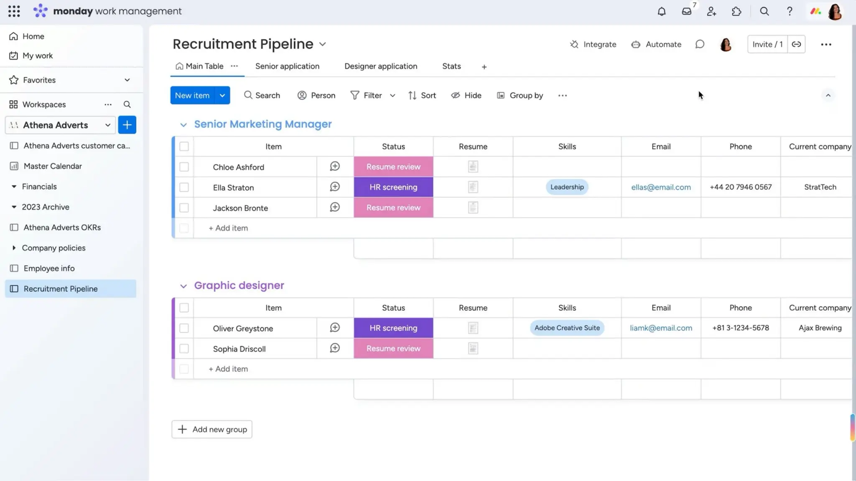856x481 pixels.
Task: Select Oliver Greystone row checkbox
Action: click(184, 328)
